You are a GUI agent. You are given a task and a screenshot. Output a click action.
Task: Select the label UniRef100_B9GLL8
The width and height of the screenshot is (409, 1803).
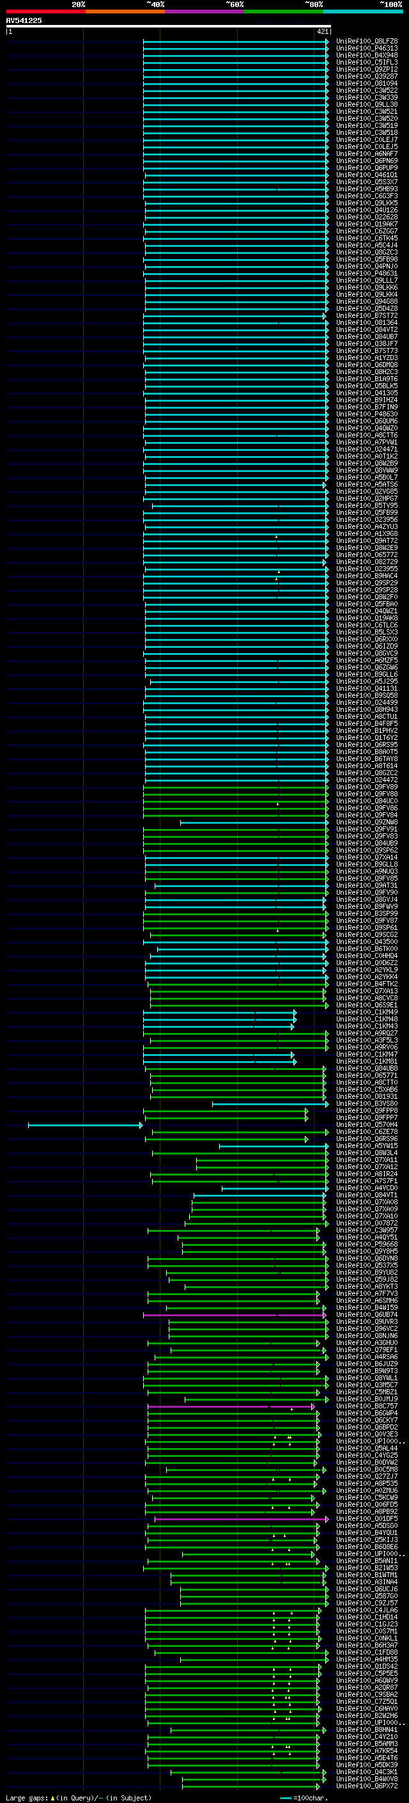click(x=367, y=865)
